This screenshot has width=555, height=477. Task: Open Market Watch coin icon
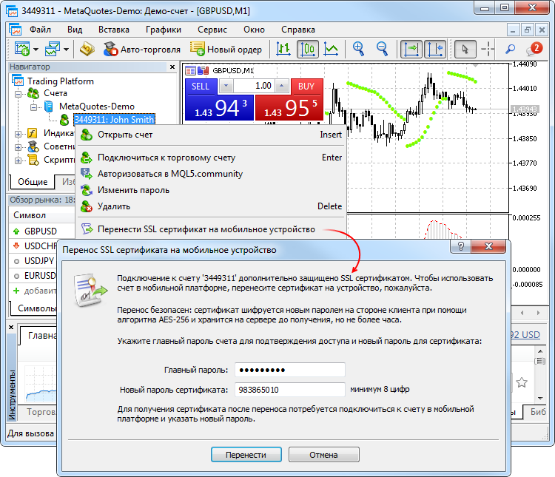pyautogui.click(x=87, y=49)
